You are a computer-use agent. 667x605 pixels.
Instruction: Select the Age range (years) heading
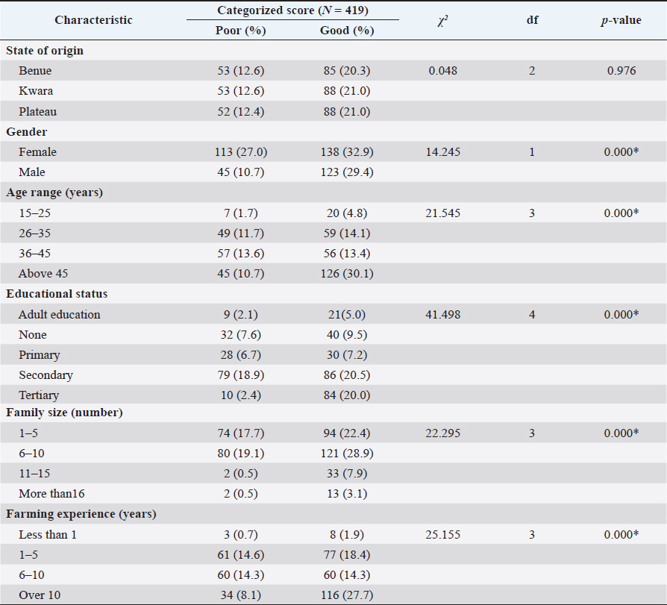pos(54,192)
